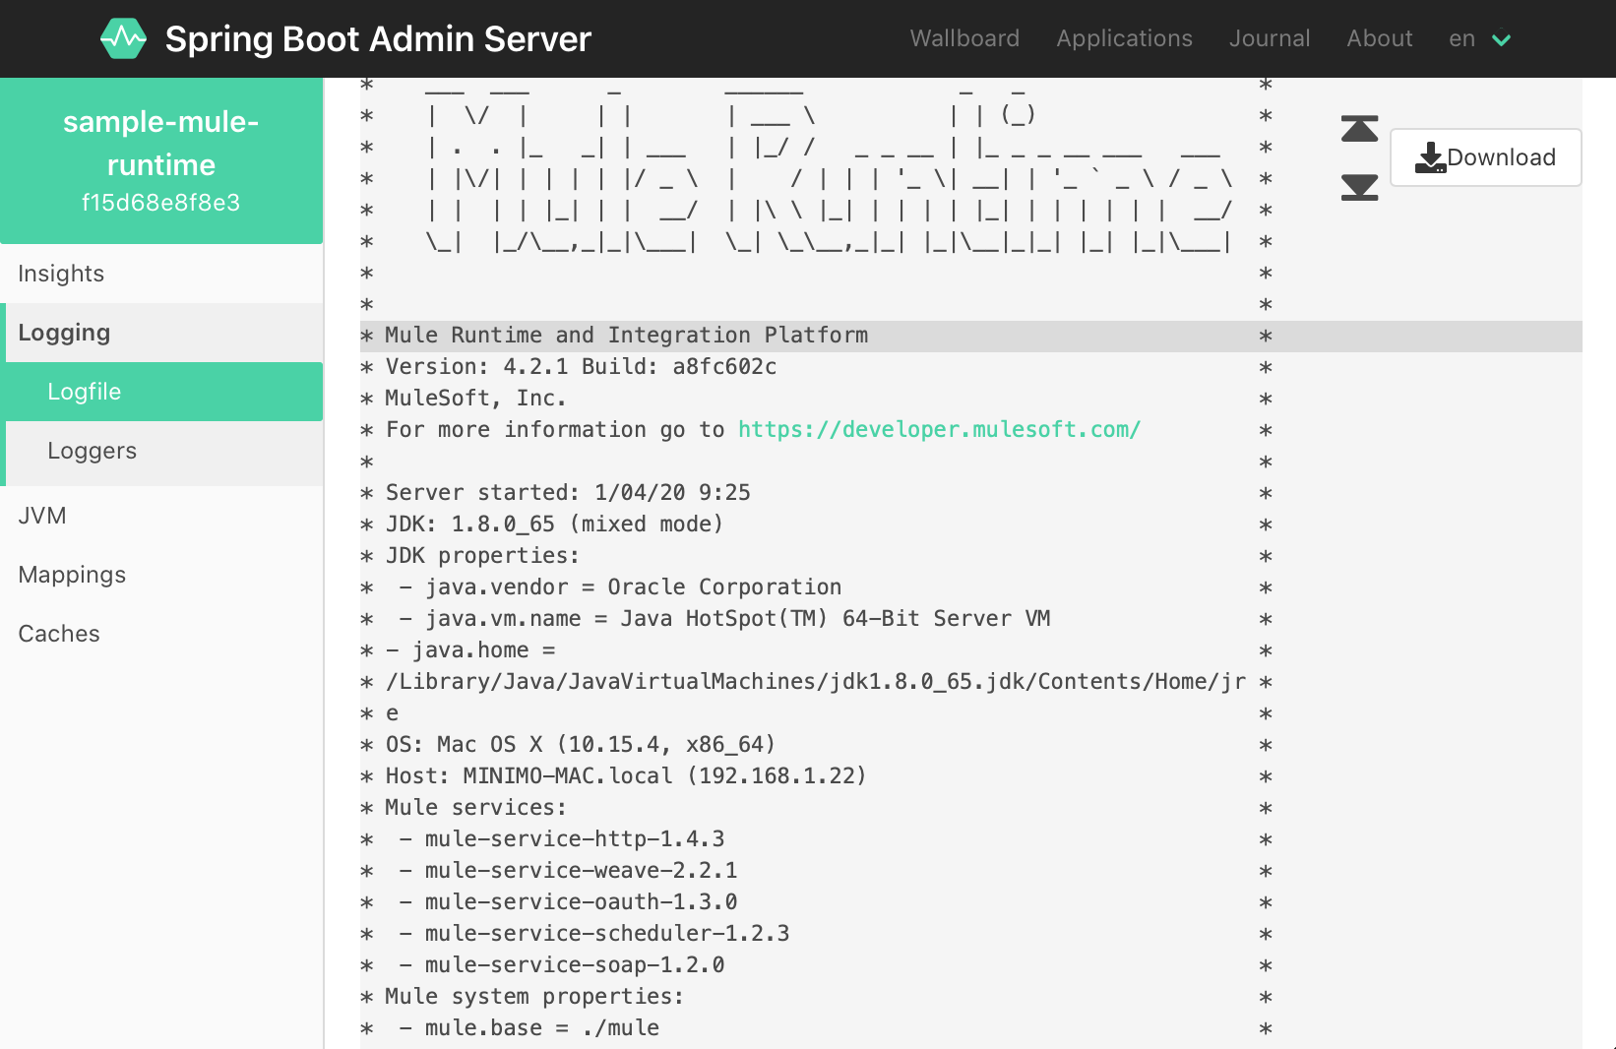Image resolution: width=1616 pixels, height=1049 pixels.
Task: Open the Logfile view
Action: click(84, 392)
